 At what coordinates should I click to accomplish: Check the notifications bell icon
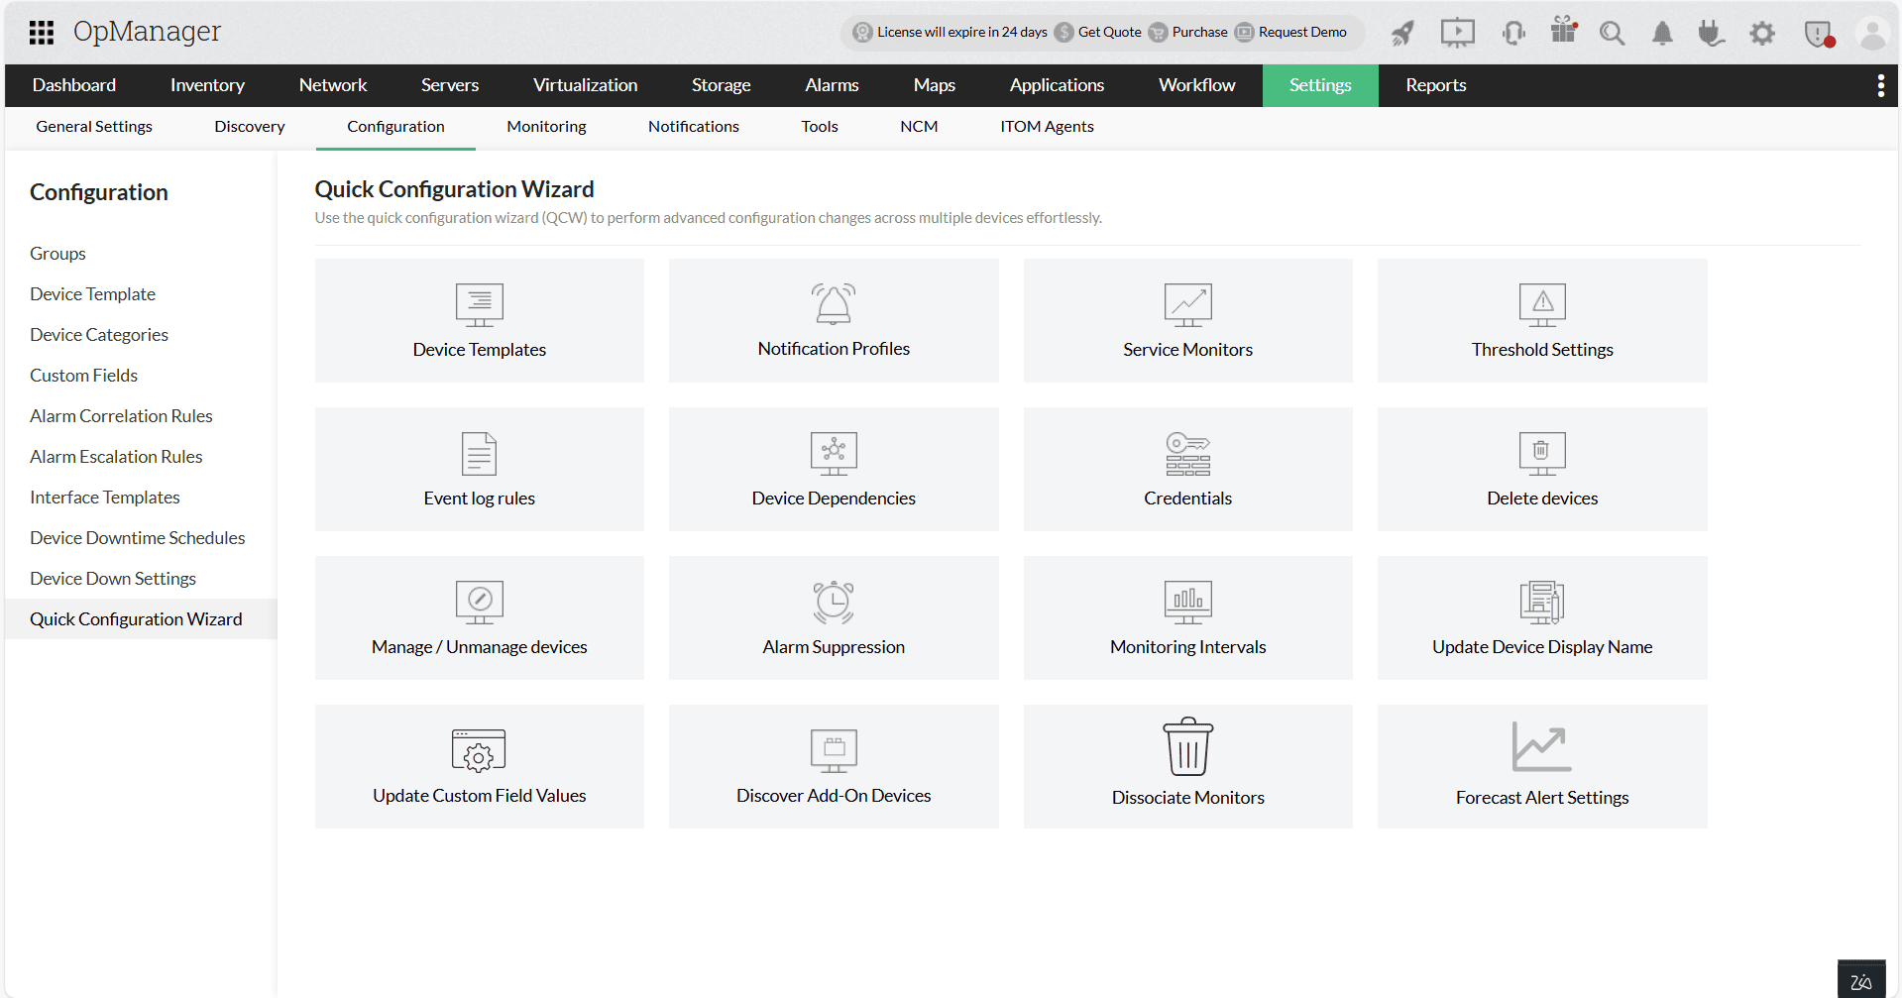(1662, 33)
